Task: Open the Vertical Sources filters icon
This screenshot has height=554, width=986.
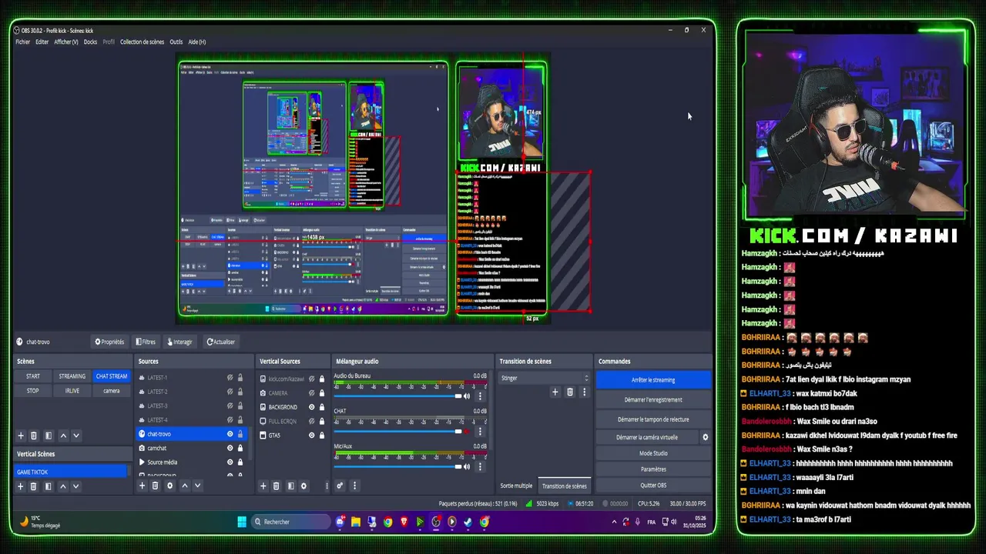Action: point(290,486)
